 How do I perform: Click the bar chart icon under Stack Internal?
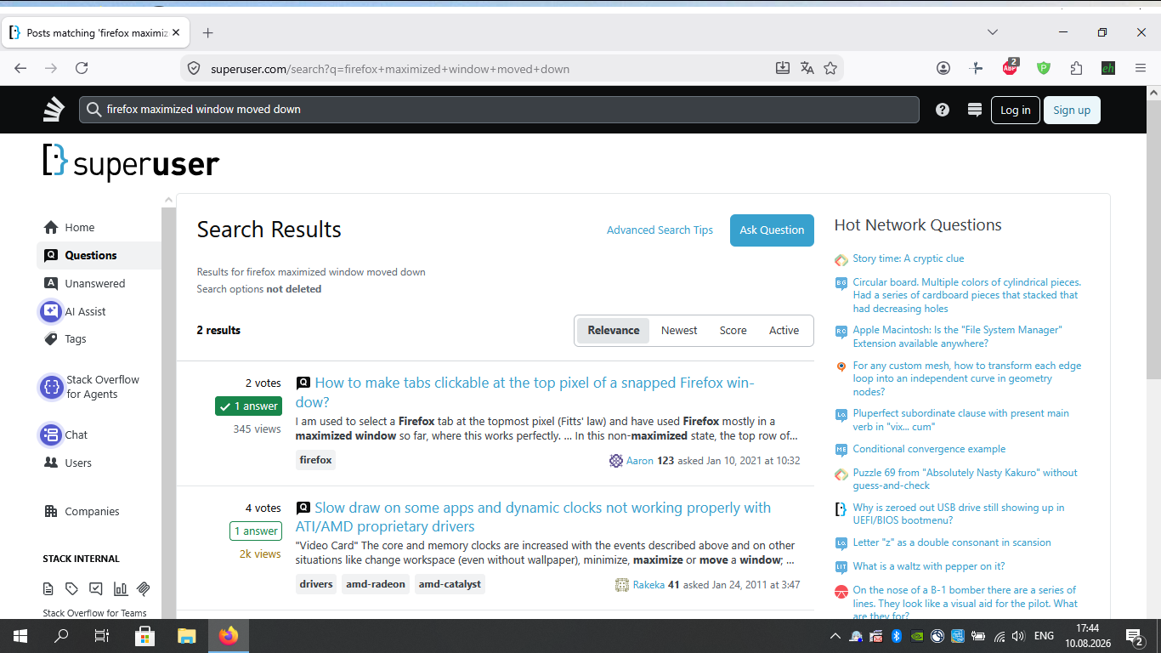121,588
